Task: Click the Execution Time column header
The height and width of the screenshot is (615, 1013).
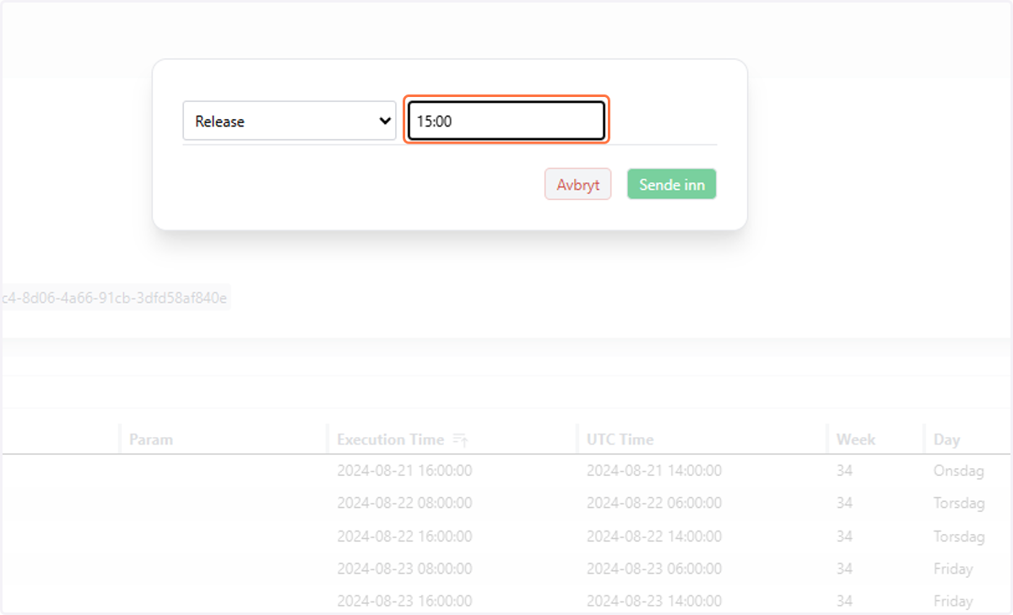Action: pos(390,440)
